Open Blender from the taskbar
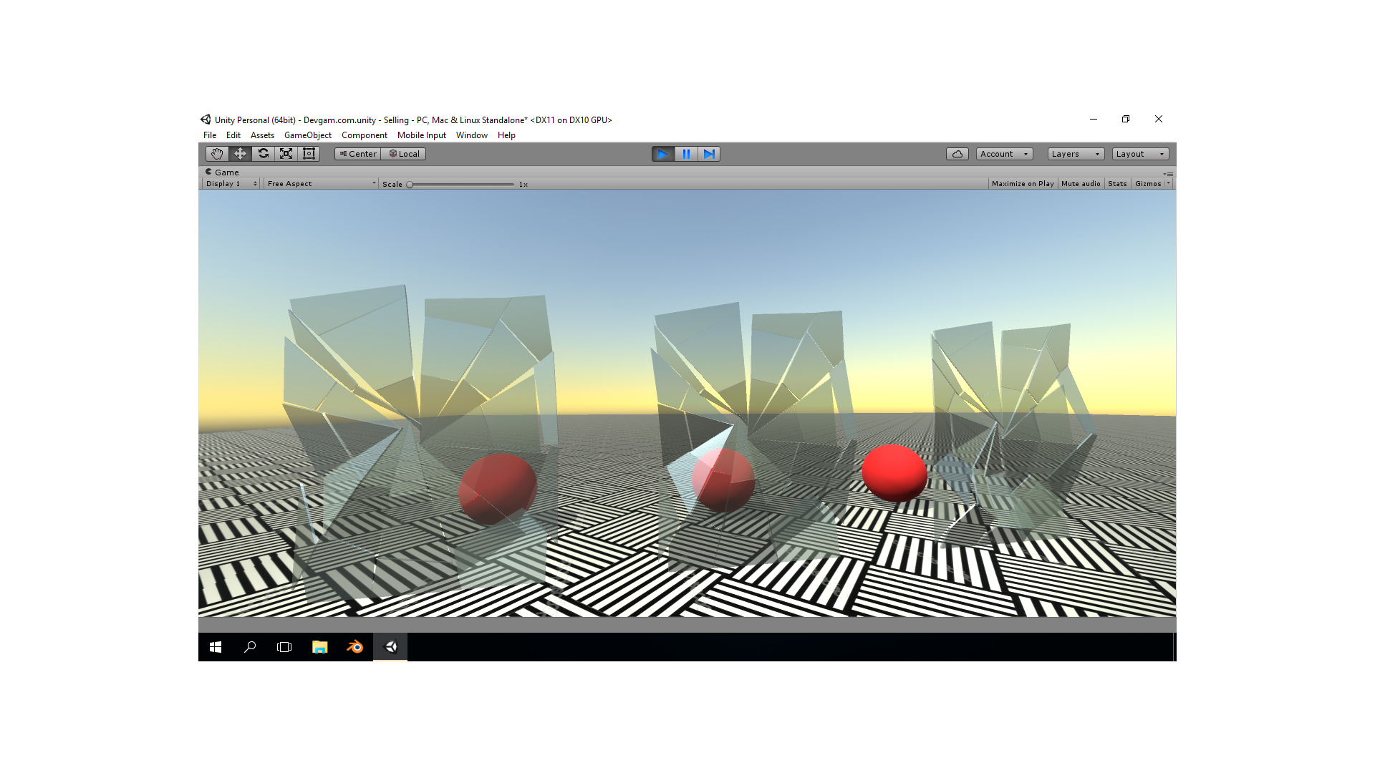Screen dimensions: 1375x773 (354, 647)
